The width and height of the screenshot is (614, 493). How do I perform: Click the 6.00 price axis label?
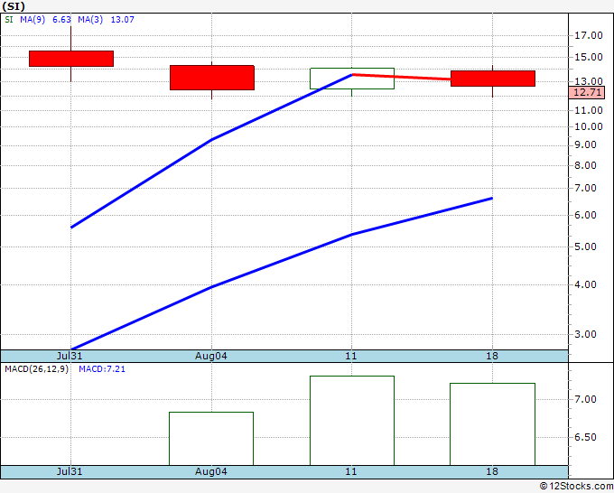pos(585,216)
